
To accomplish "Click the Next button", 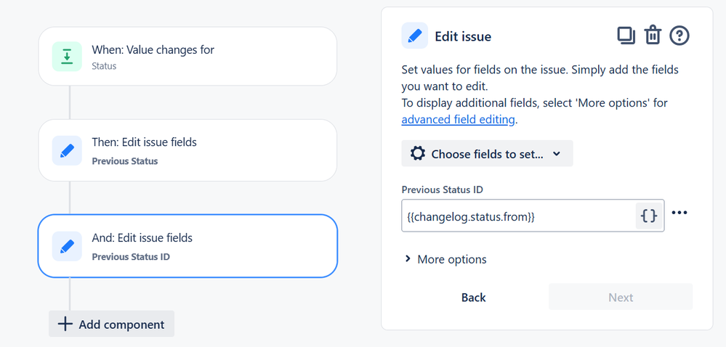I will tap(620, 297).
